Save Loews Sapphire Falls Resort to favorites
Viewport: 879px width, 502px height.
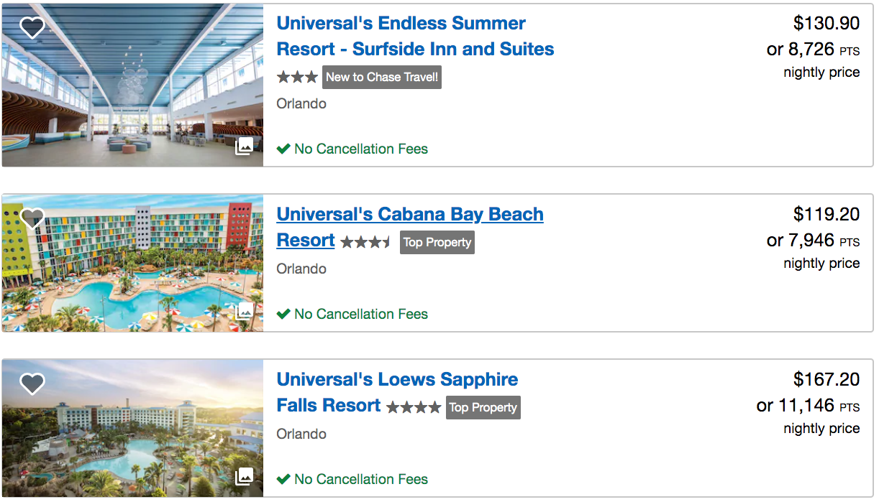32,384
